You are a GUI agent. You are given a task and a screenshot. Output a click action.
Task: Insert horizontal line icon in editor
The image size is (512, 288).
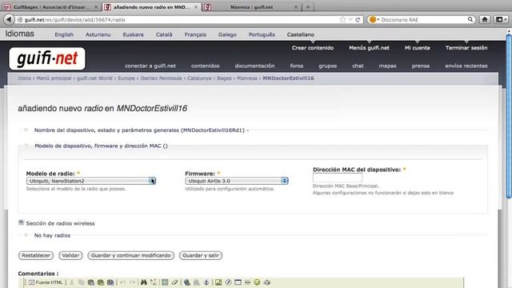[x=247, y=282]
